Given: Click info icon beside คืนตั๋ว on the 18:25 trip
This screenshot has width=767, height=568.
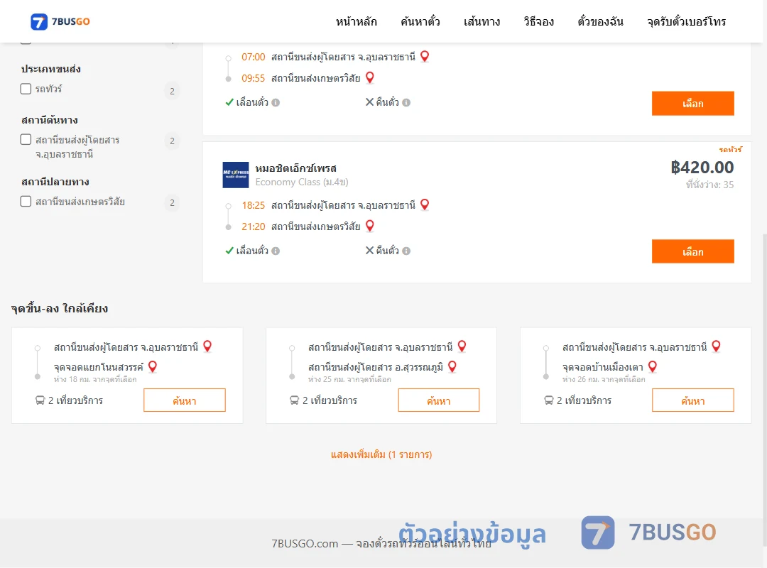Looking at the screenshot, I should coord(406,251).
